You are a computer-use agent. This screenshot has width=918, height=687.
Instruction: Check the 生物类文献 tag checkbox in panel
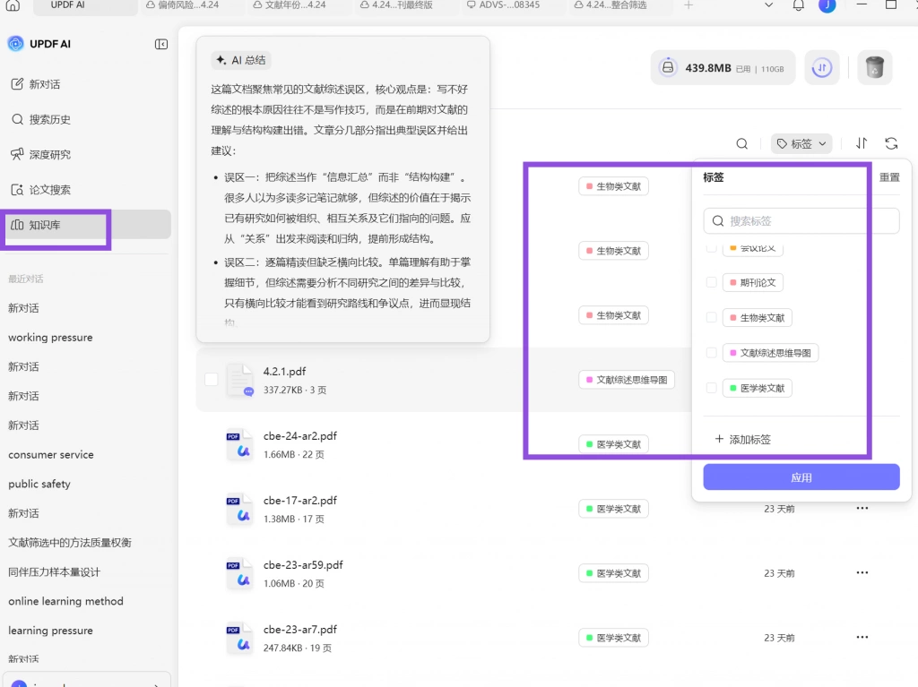(711, 318)
